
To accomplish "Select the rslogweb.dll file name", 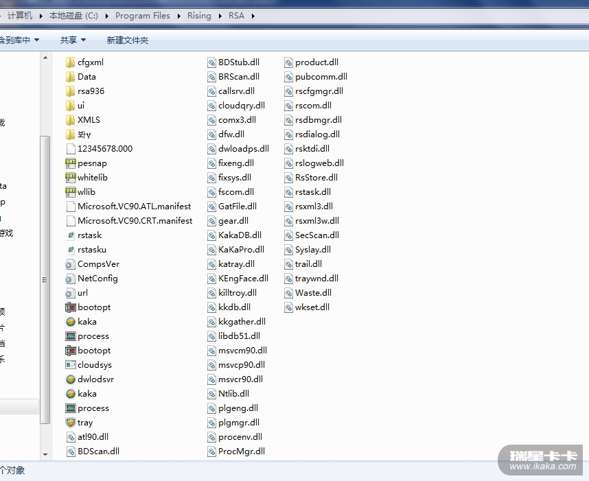I will (x=319, y=163).
